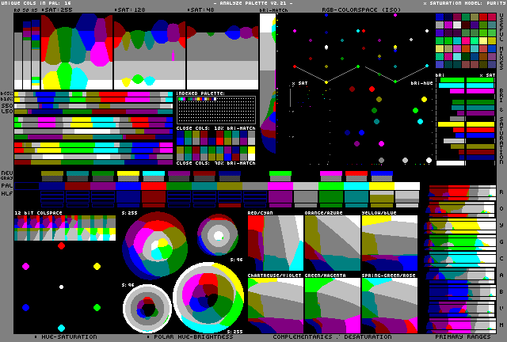This screenshot has width=507, height=342.
Task: Click the magenta diamond in hue-saturation plot
Action: pos(25,266)
